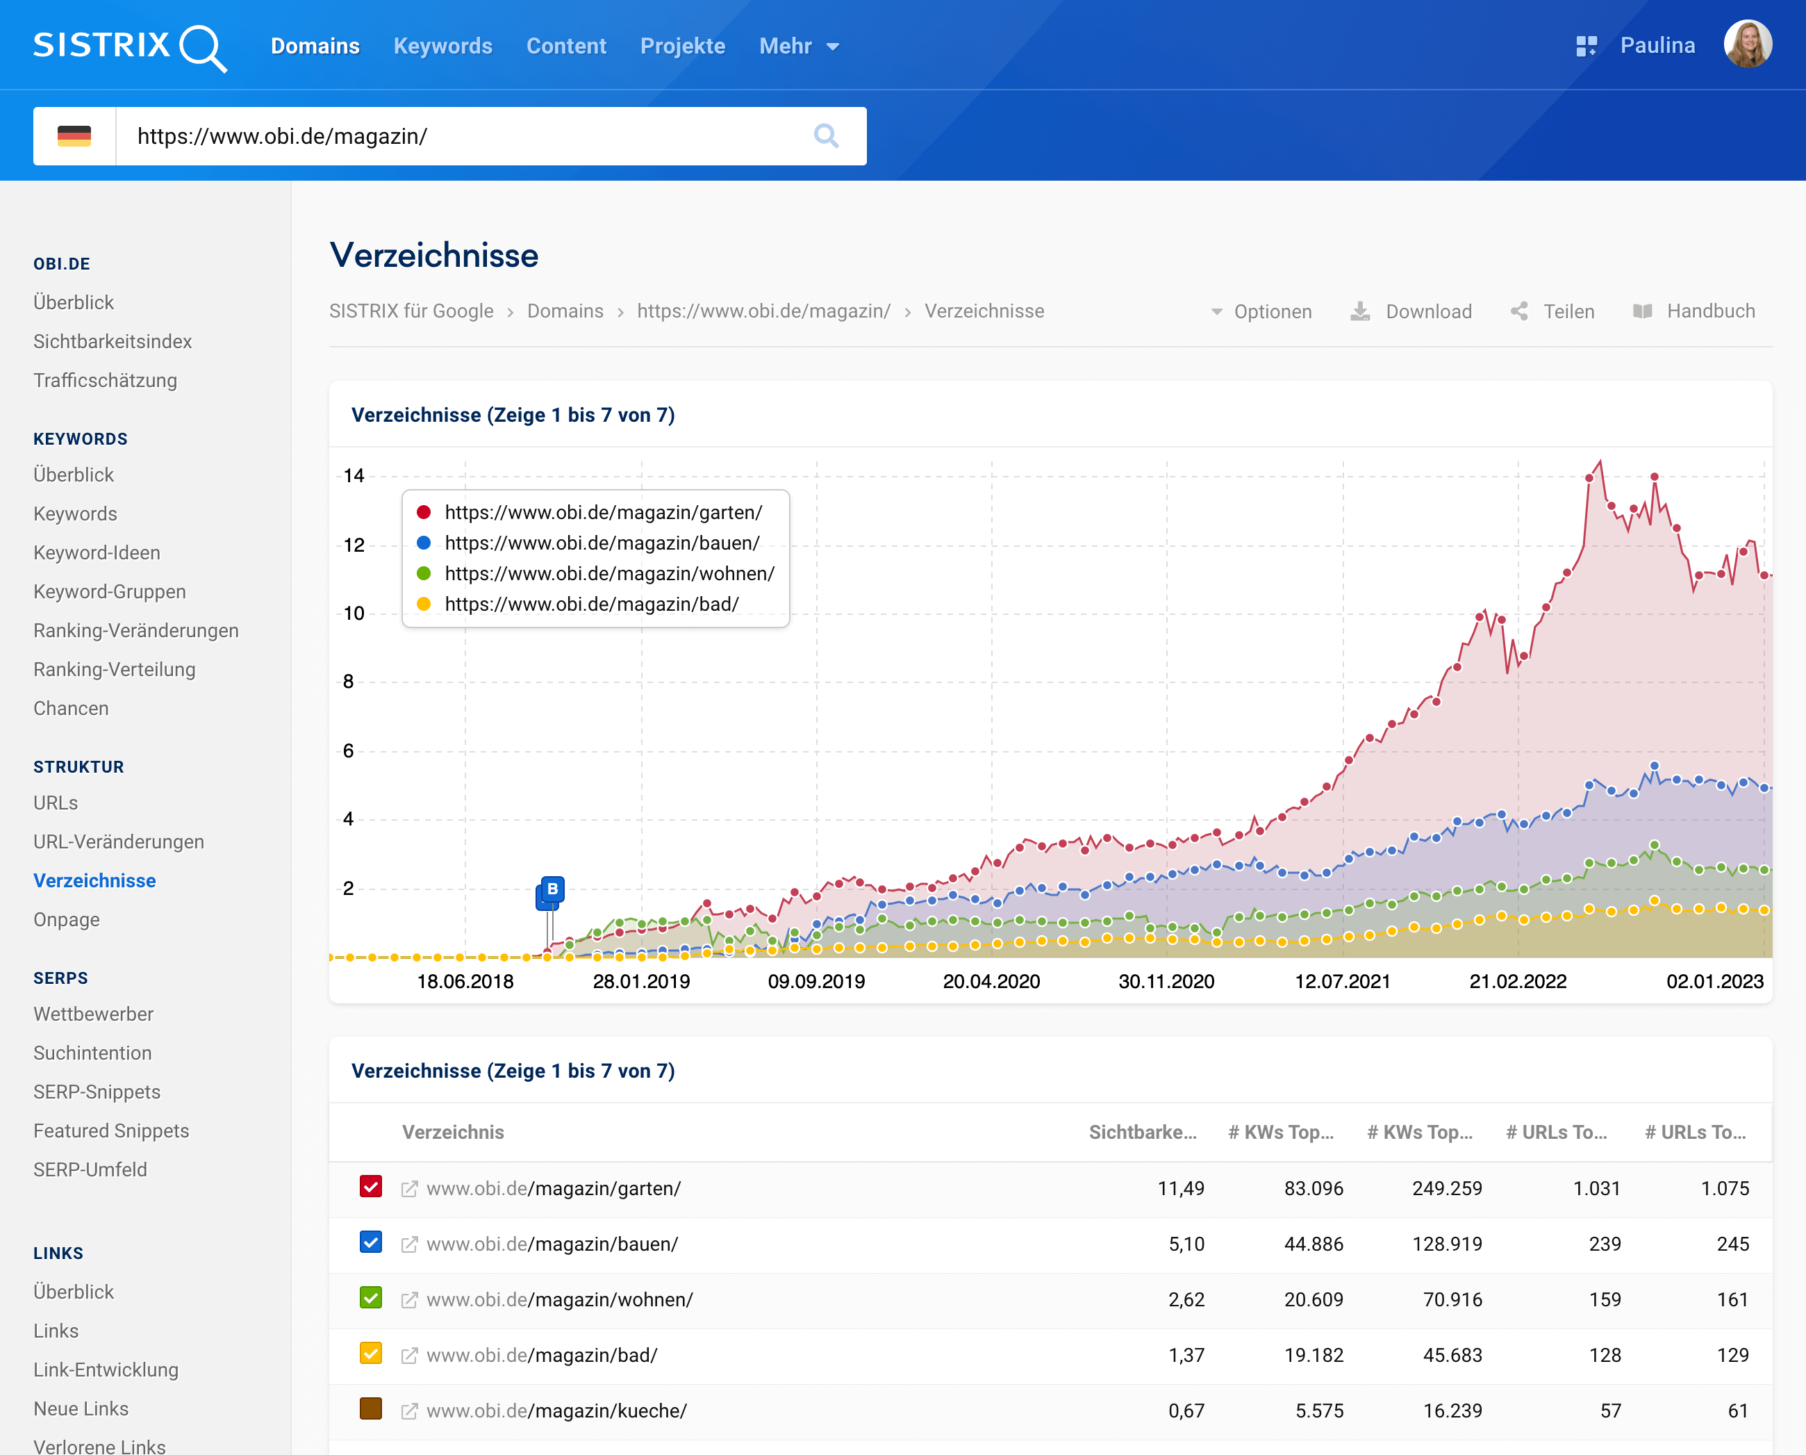Sort by Sichtbarkeit column header

click(x=1142, y=1133)
